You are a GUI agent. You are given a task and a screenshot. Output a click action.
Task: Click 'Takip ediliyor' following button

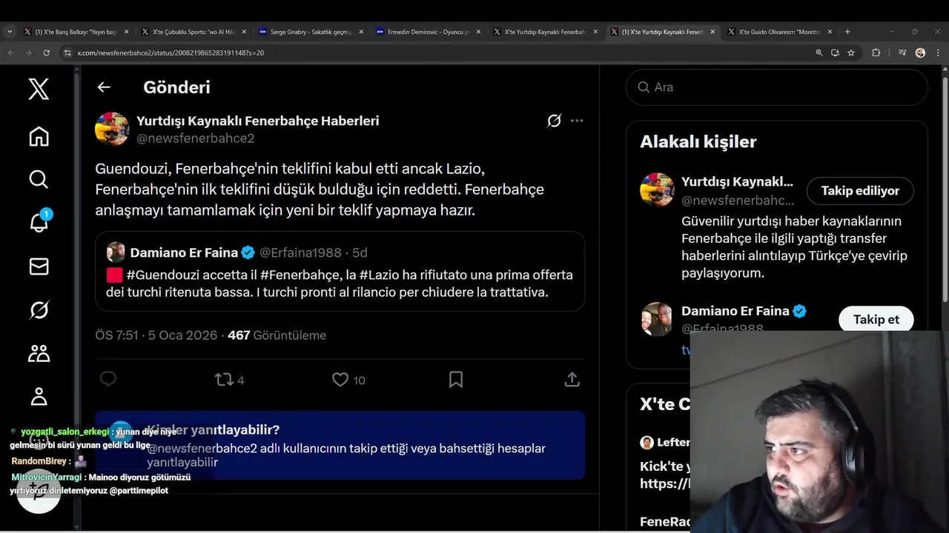pos(860,190)
